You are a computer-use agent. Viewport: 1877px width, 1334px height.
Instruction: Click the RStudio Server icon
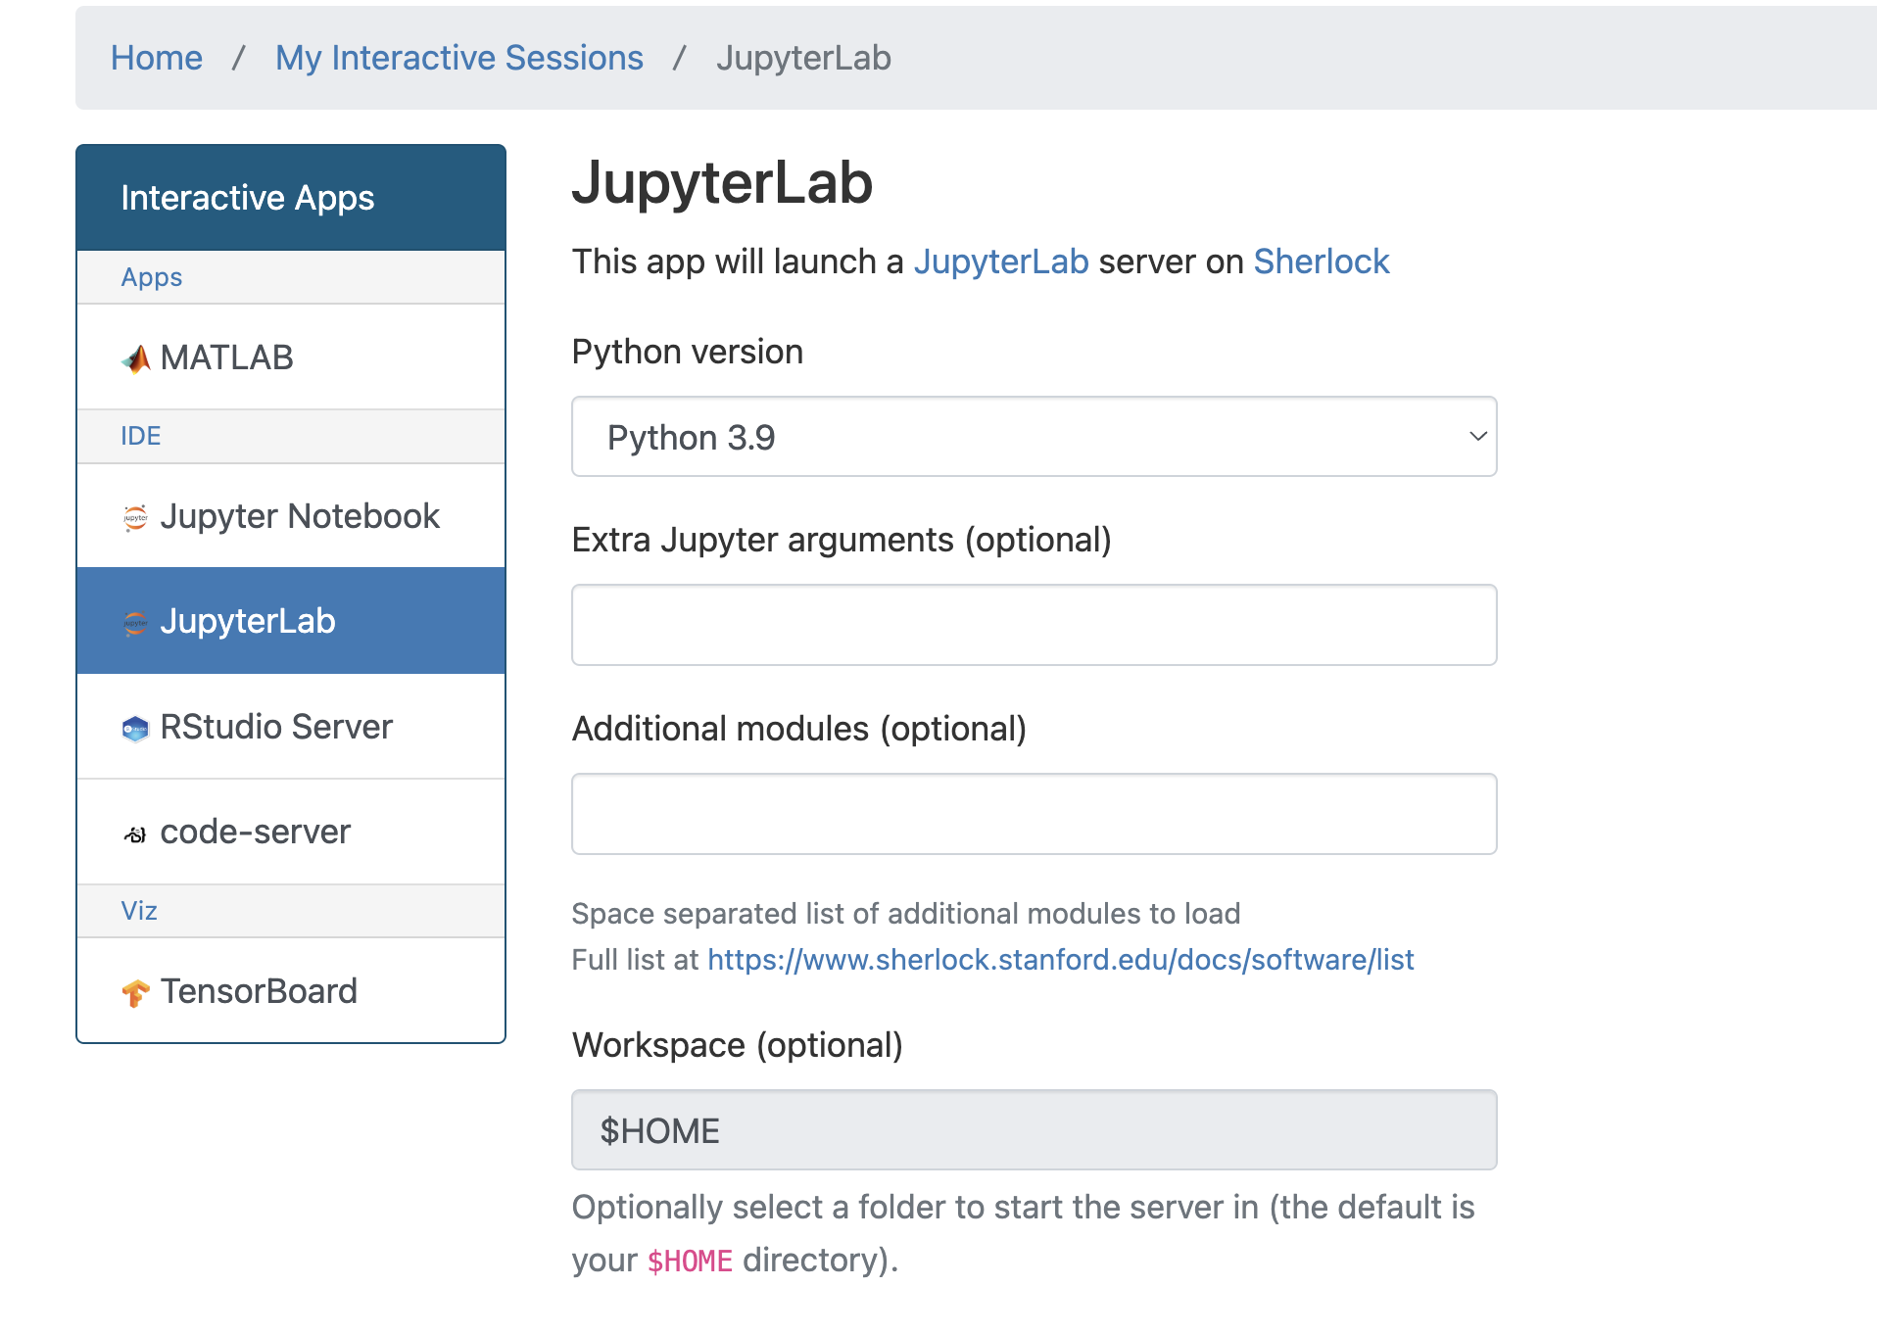click(x=136, y=727)
